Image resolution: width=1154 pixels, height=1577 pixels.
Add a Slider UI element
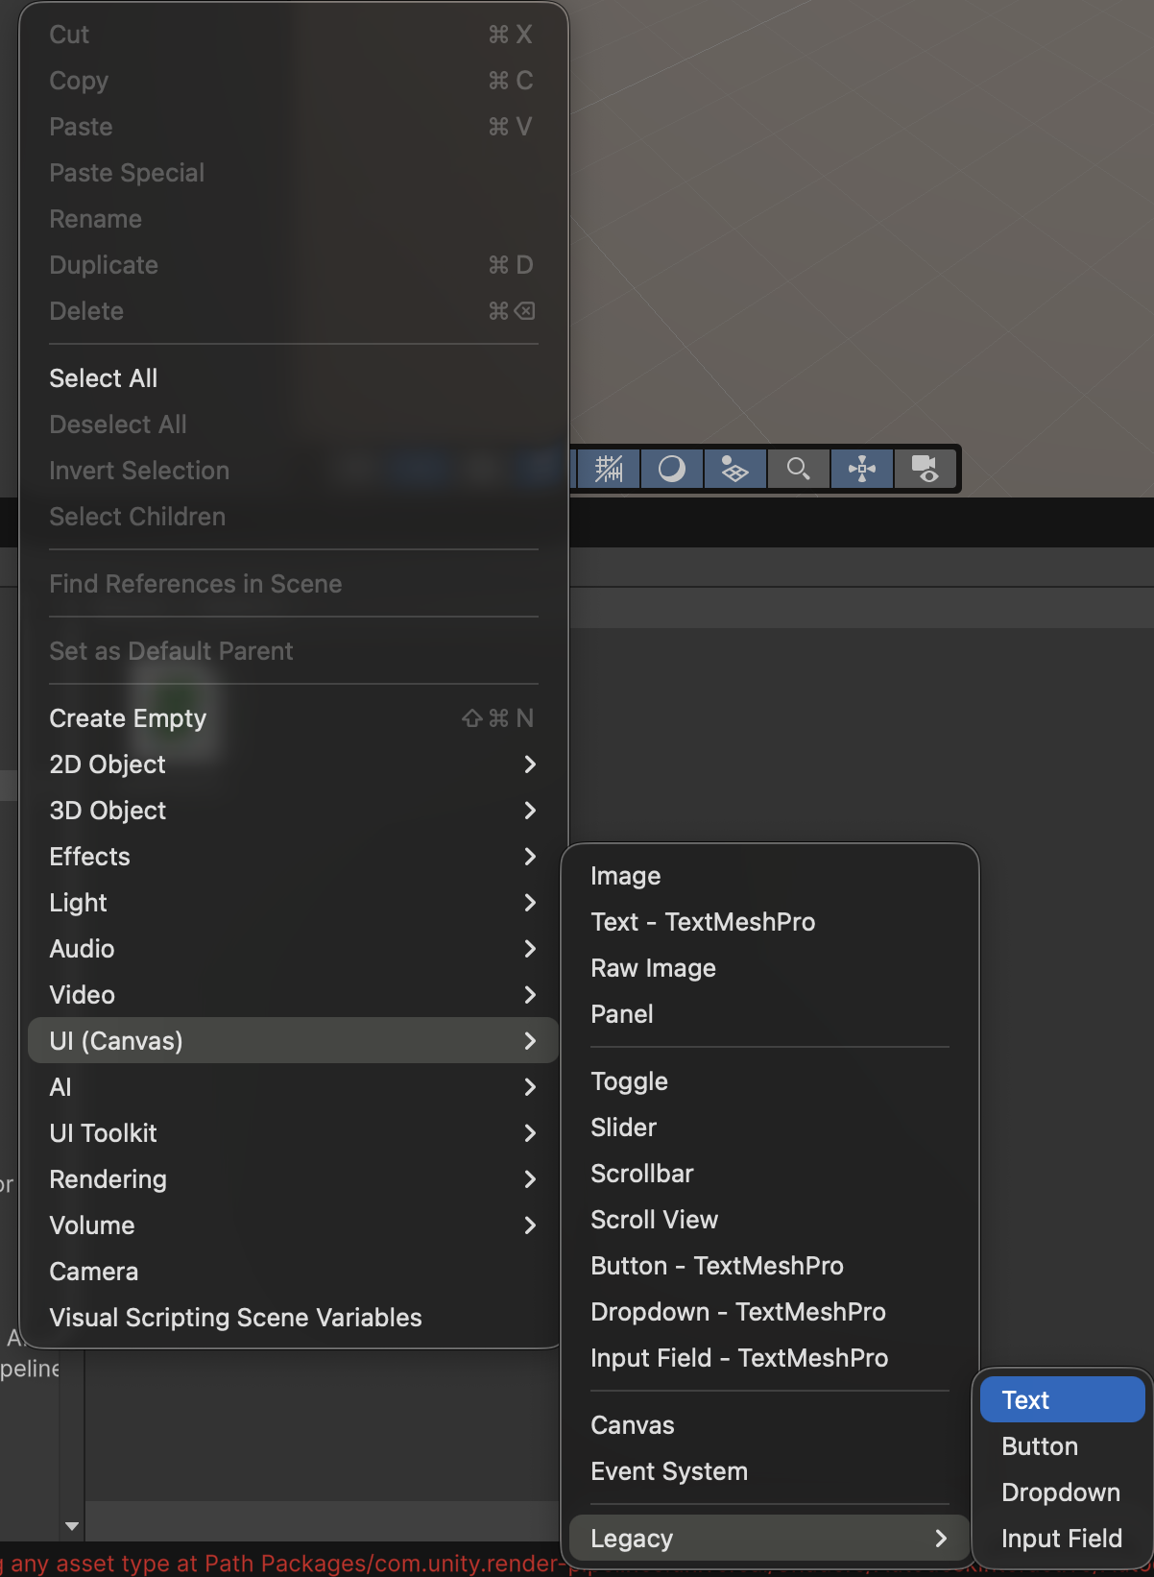(x=769, y=1128)
